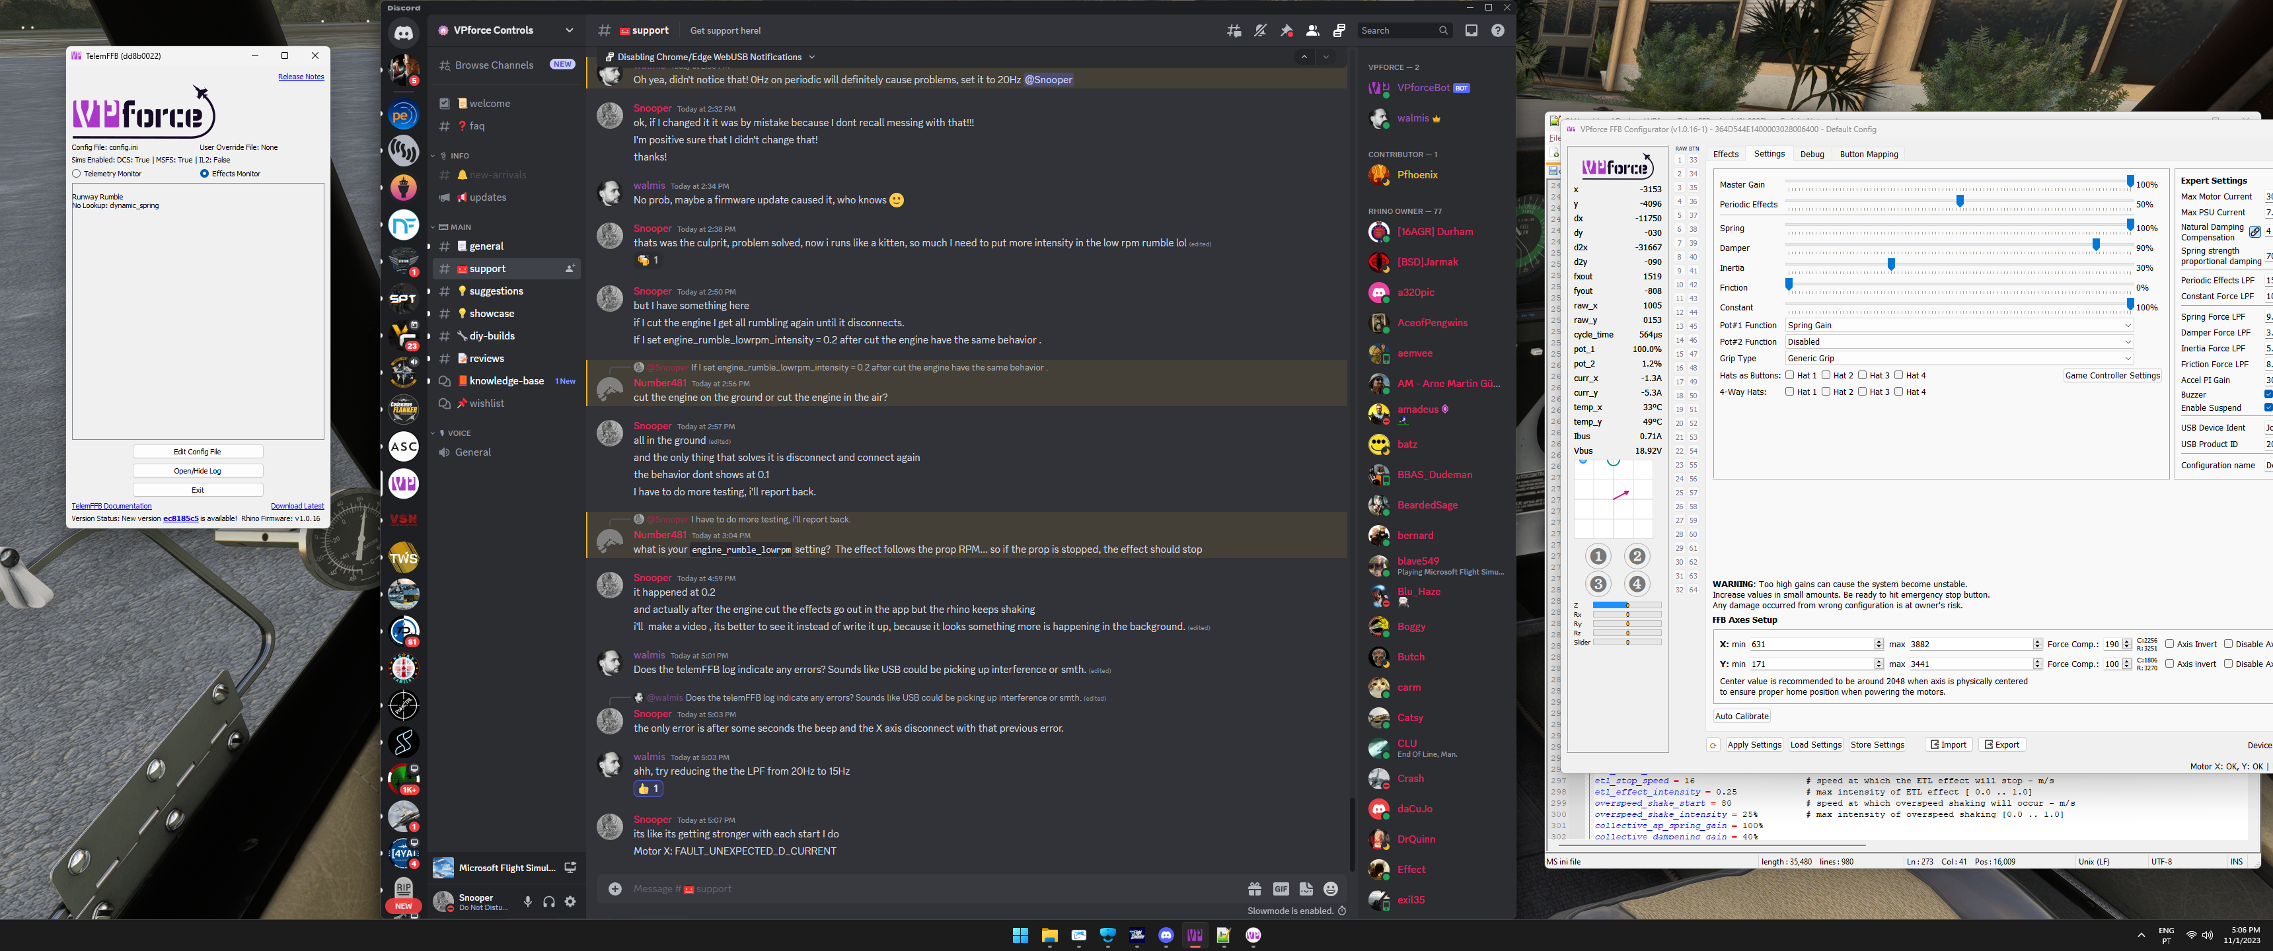Expand VPforce Controls server menu
This screenshot has height=951, width=2273.
click(569, 30)
